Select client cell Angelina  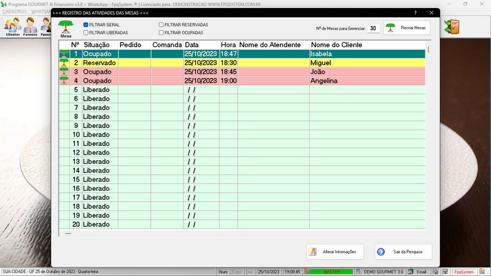tap(367, 80)
